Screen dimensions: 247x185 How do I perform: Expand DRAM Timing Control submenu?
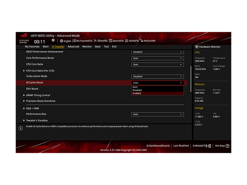pos(37,95)
